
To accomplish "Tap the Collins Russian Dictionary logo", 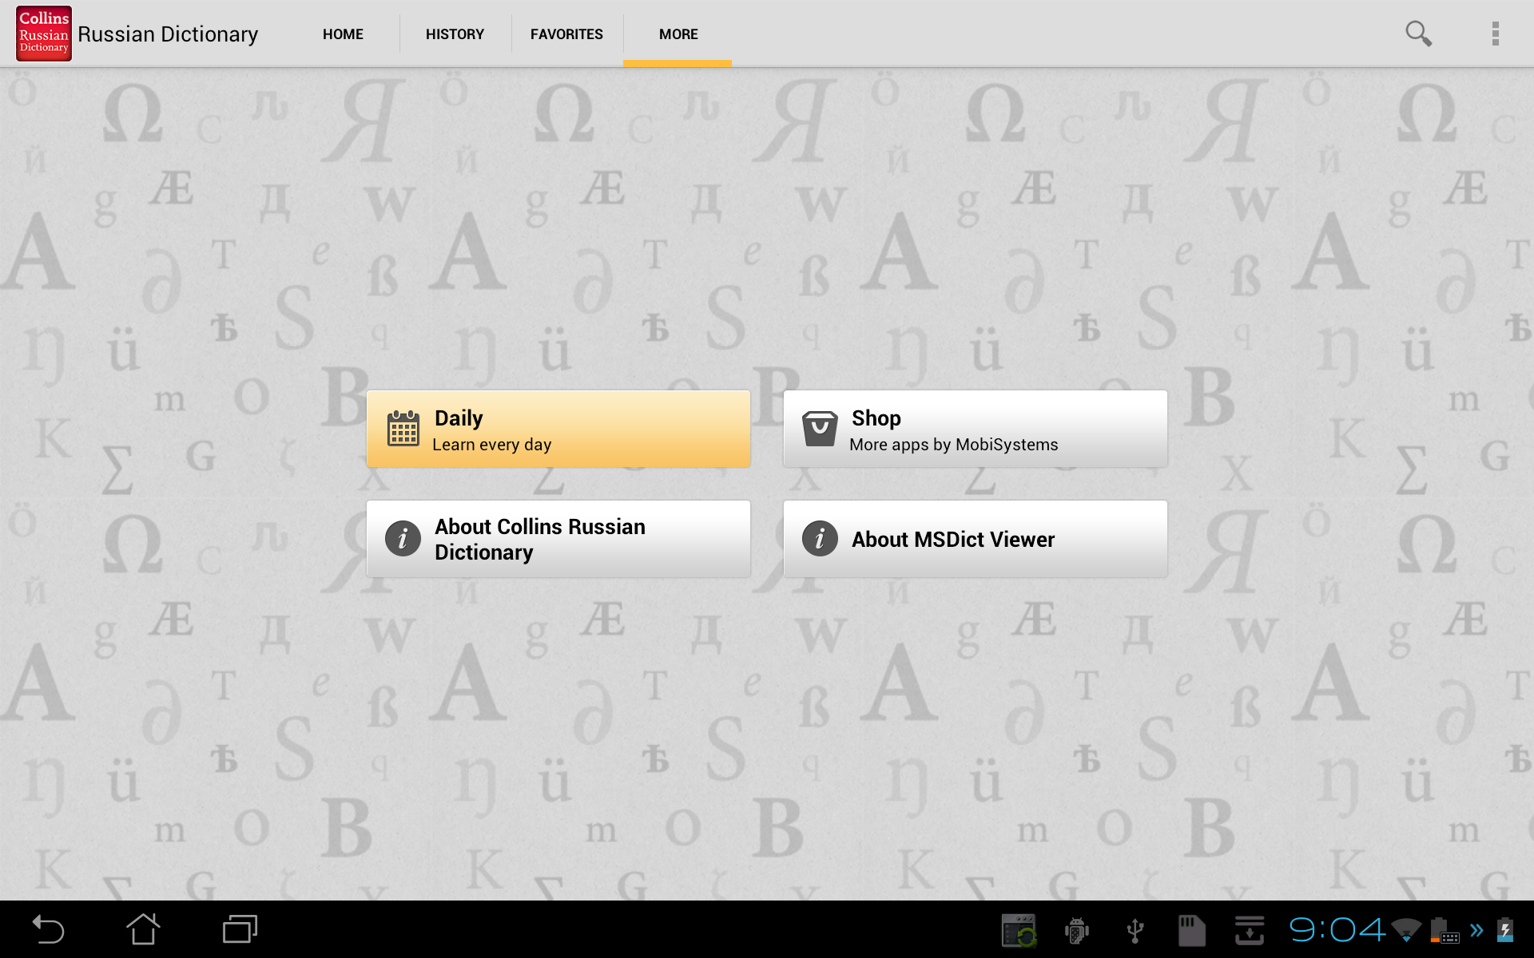I will [x=43, y=33].
